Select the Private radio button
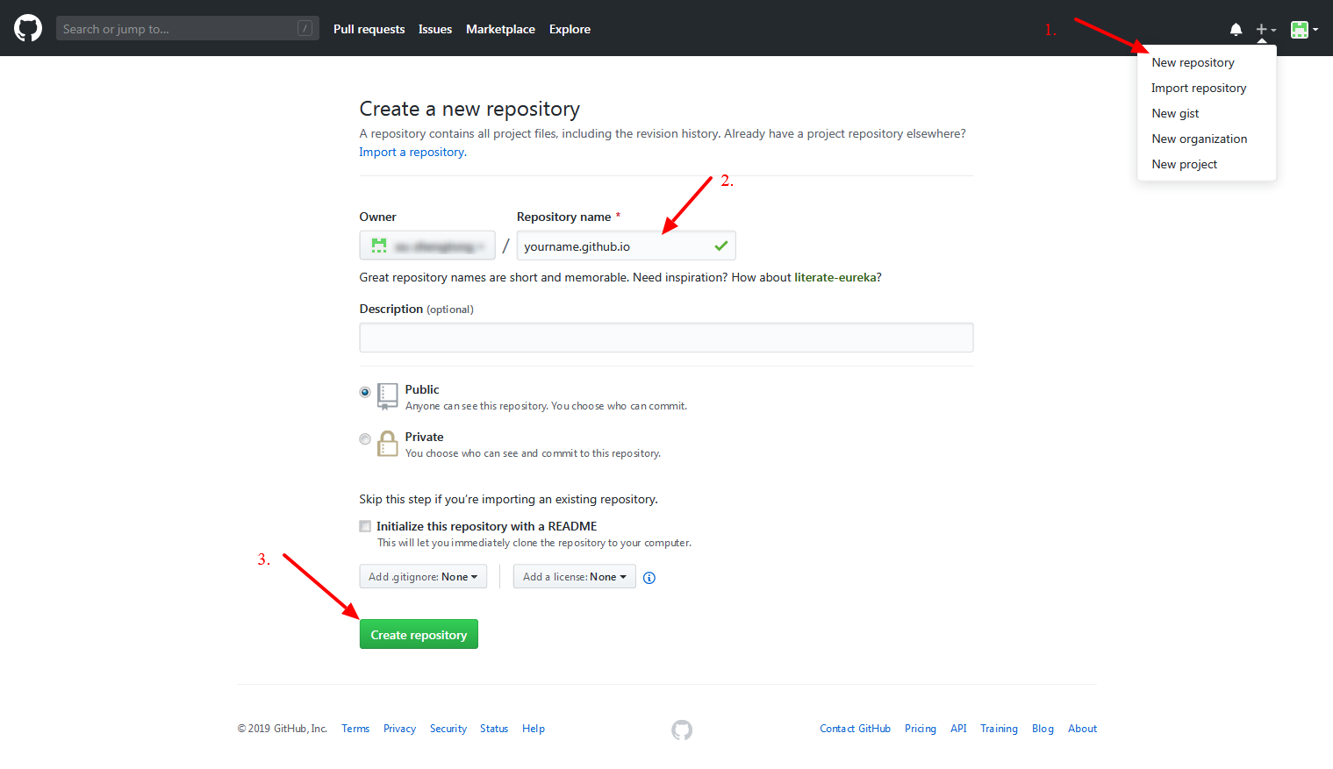Image resolution: width=1333 pixels, height=769 pixels. 365,439
